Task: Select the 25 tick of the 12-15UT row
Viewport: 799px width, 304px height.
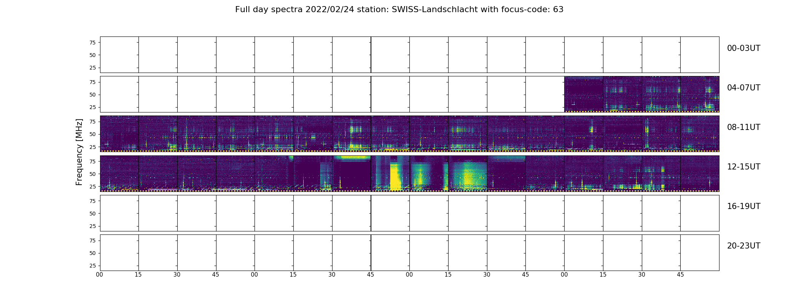Action: point(92,187)
